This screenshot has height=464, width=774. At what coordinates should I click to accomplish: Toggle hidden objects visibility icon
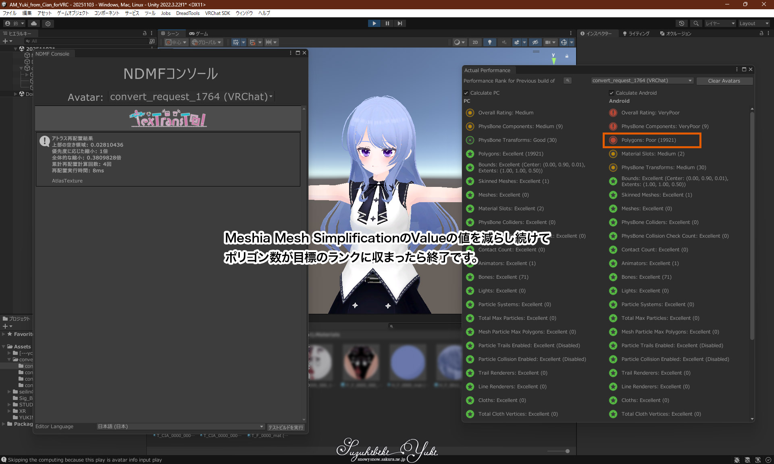[535, 42]
